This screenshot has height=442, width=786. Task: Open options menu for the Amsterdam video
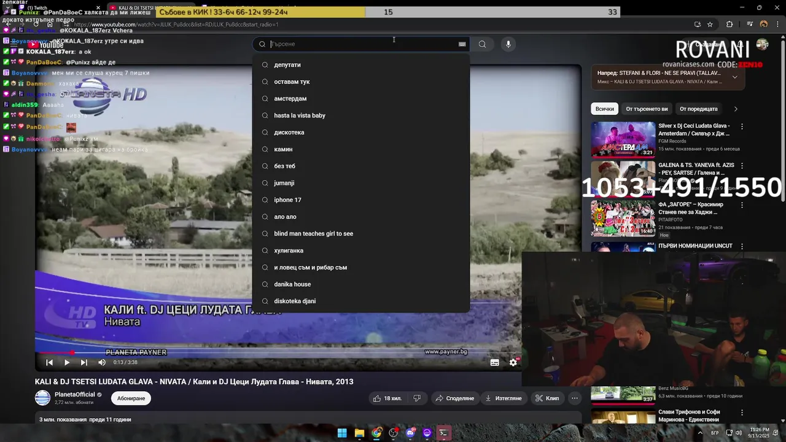[x=742, y=126]
